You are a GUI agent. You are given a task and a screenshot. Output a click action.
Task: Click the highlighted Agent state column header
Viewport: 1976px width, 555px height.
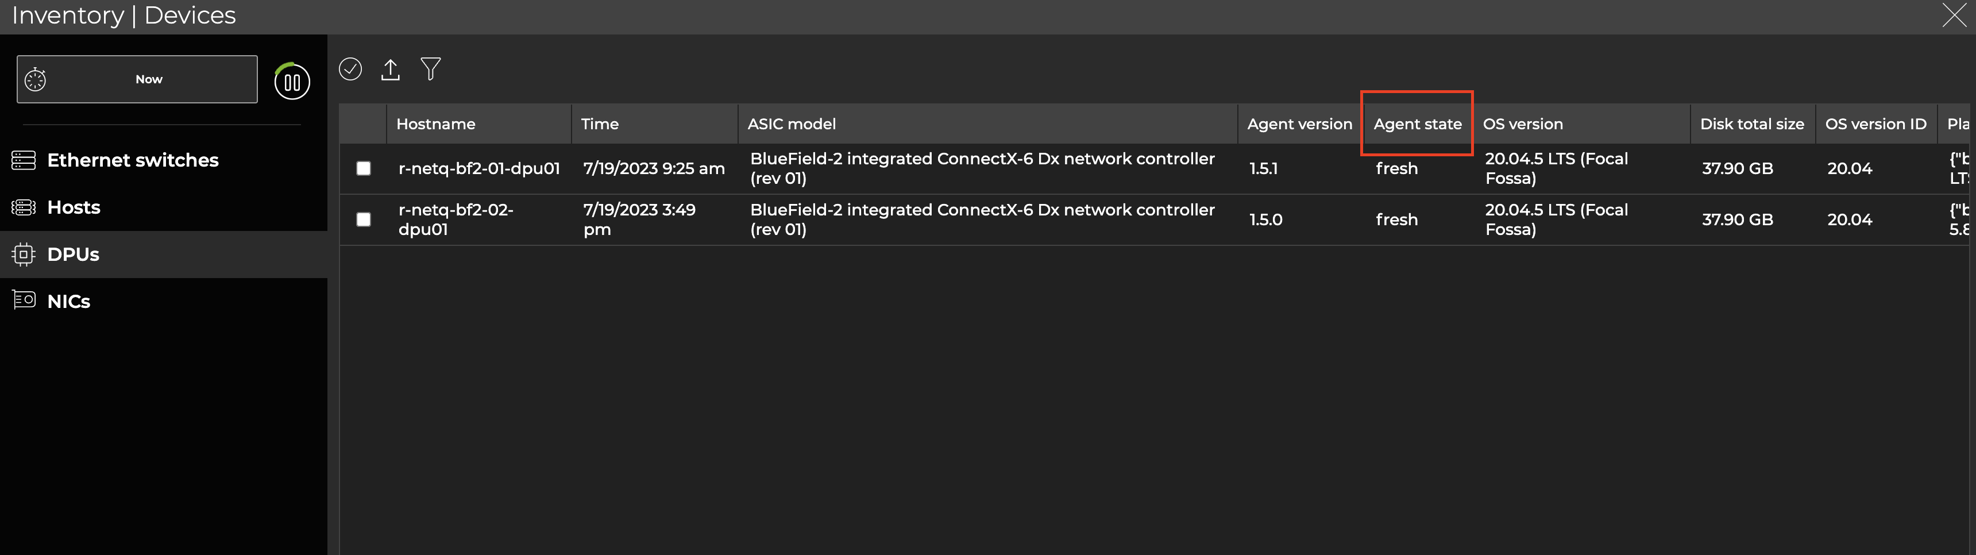[x=1415, y=124]
